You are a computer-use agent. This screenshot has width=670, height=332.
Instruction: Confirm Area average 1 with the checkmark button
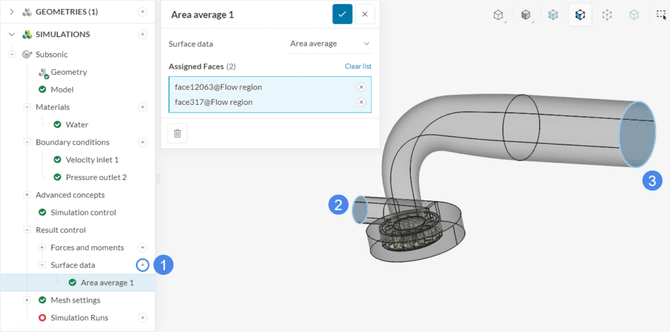[x=342, y=14]
